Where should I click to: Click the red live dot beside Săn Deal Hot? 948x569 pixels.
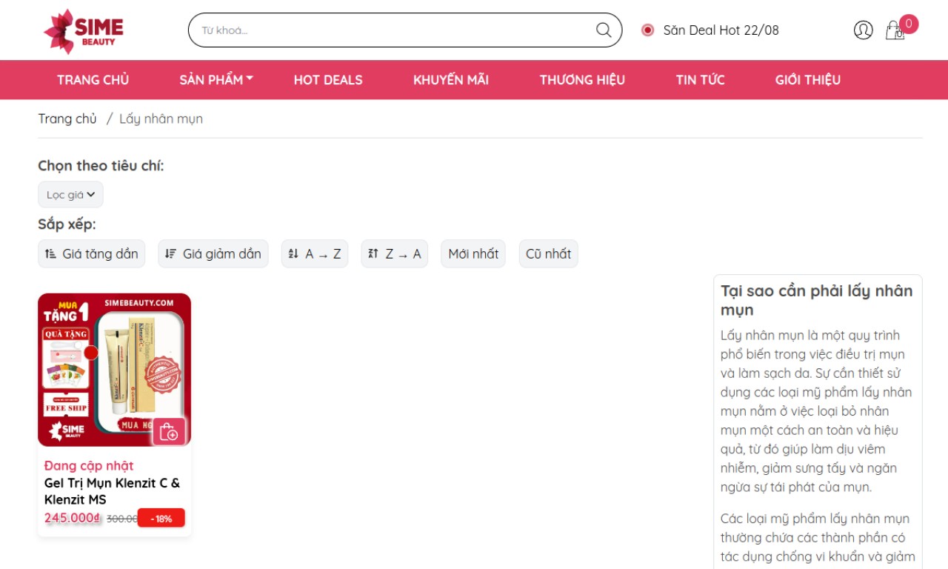pyautogui.click(x=648, y=30)
